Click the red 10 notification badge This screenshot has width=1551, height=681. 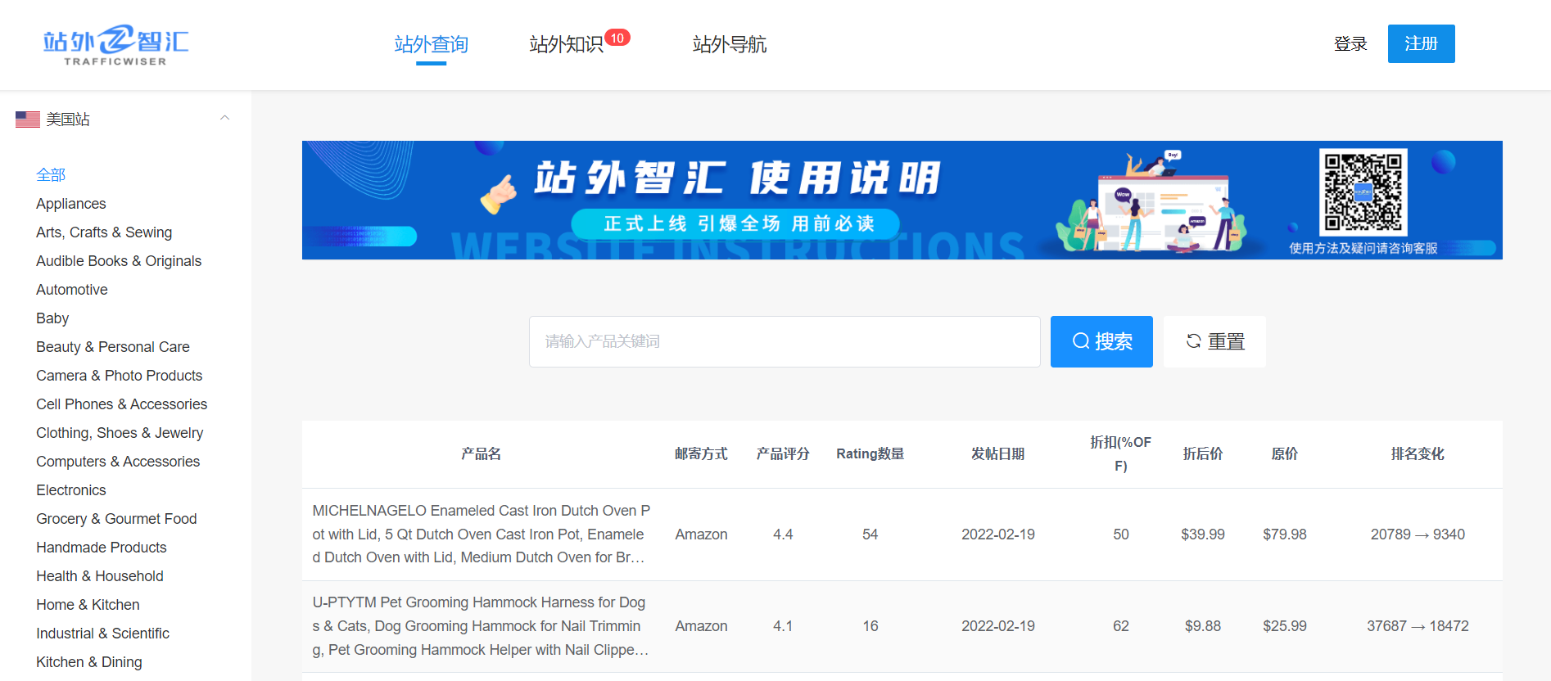click(x=617, y=38)
